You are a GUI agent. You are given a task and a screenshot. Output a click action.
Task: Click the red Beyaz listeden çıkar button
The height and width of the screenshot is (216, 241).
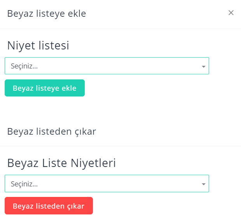pyautogui.click(x=49, y=206)
